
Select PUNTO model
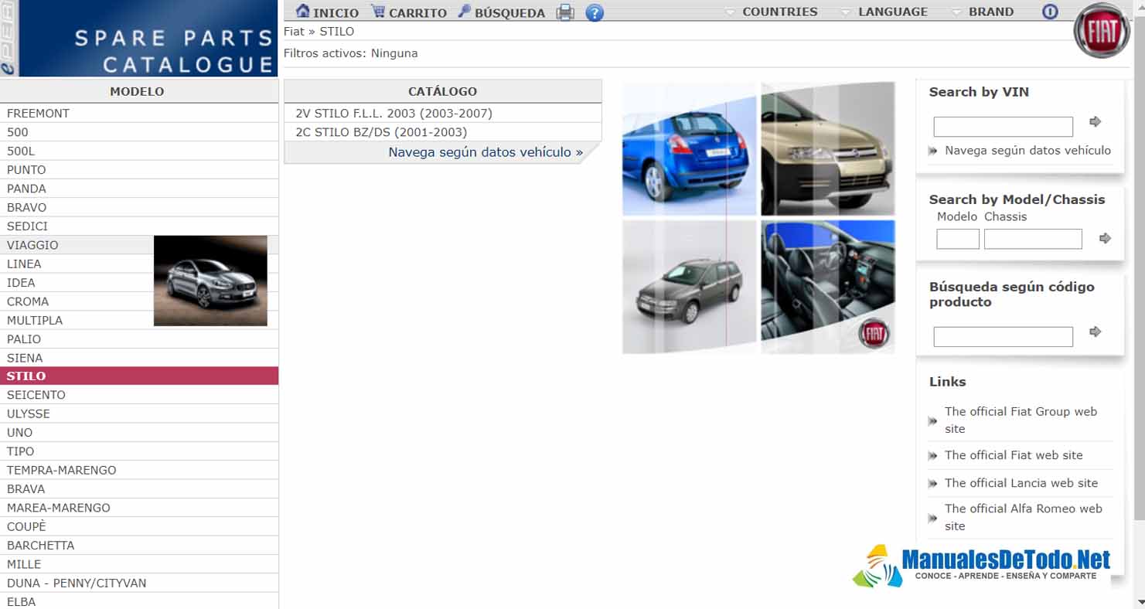(139, 170)
